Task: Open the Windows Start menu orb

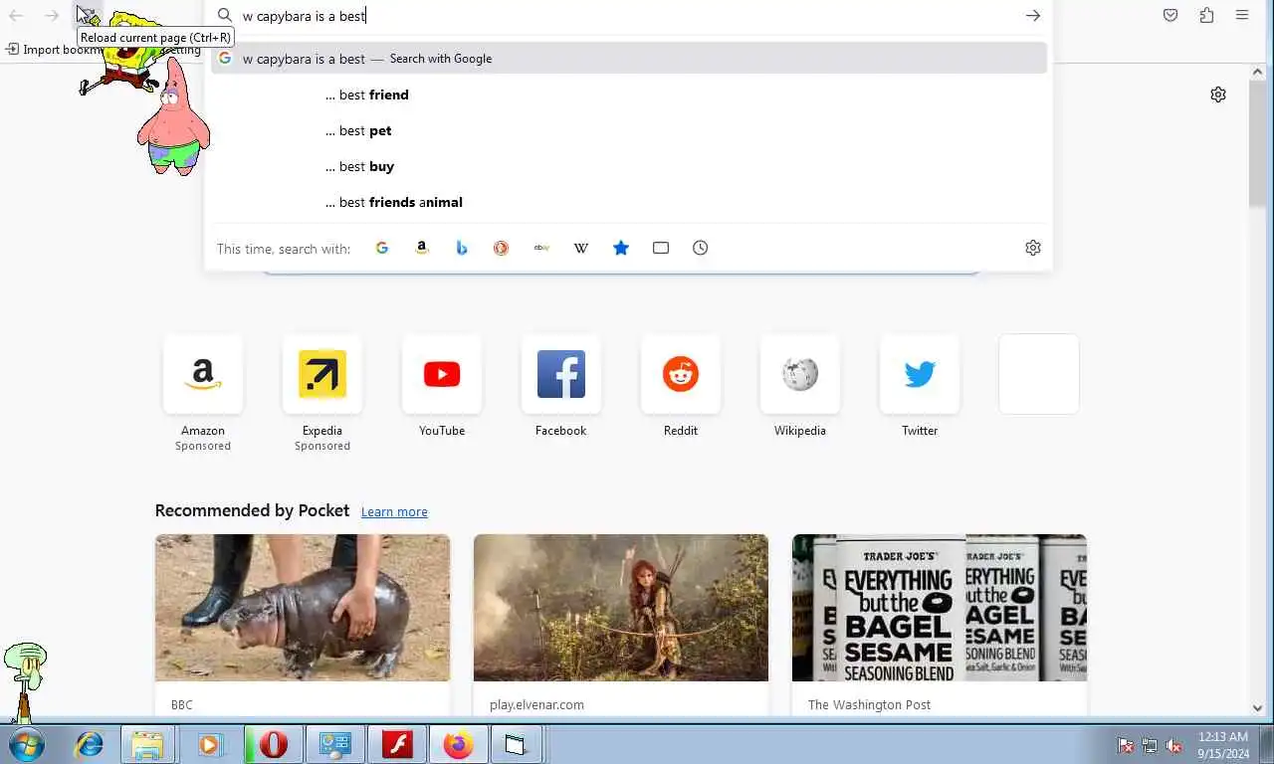Action: coord(27,744)
